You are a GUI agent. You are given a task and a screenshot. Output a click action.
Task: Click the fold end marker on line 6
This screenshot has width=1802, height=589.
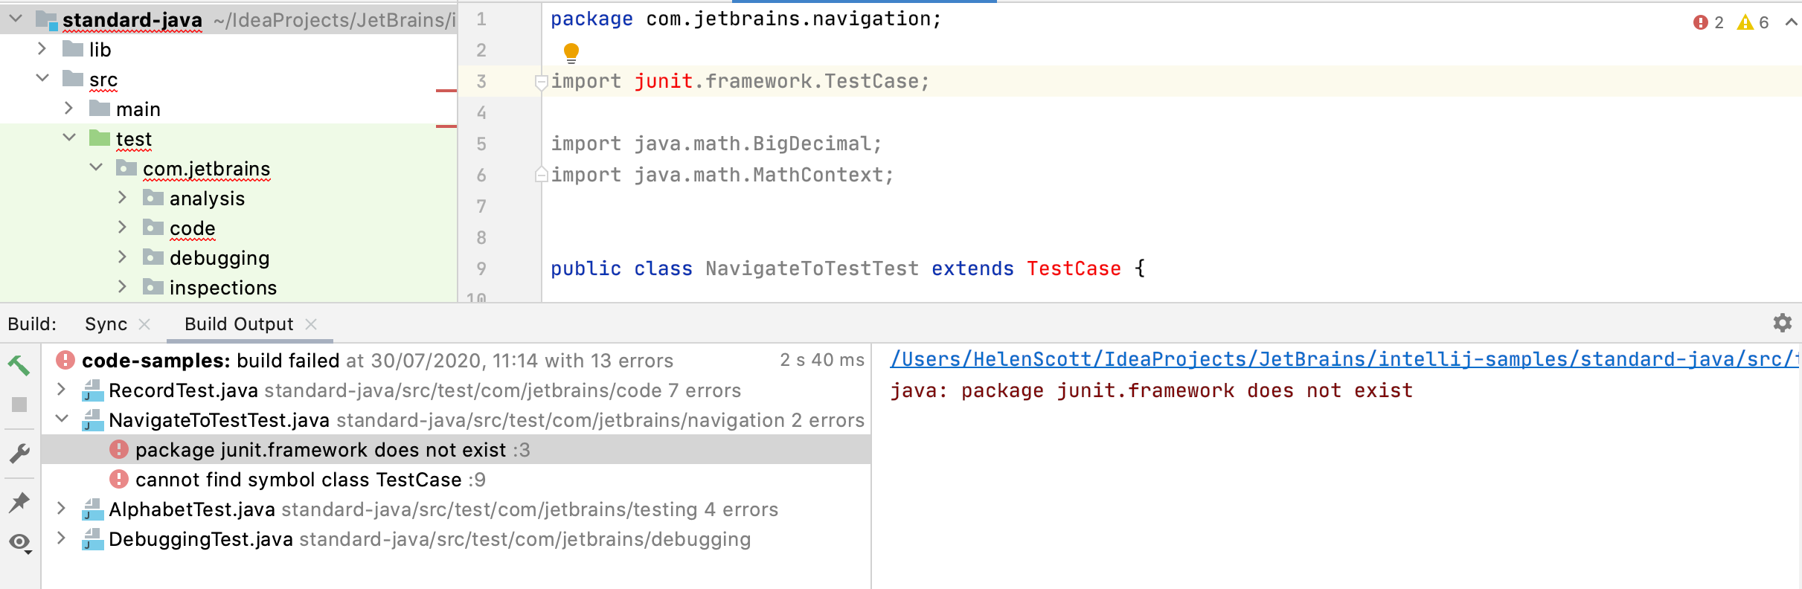tap(542, 175)
